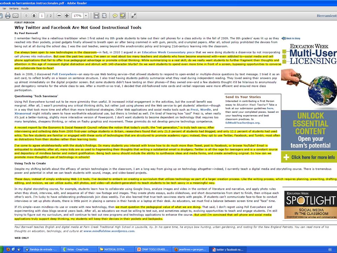Zoom out with the minus button
Viewport: 337px width, 253px height.
click(x=59, y=15)
